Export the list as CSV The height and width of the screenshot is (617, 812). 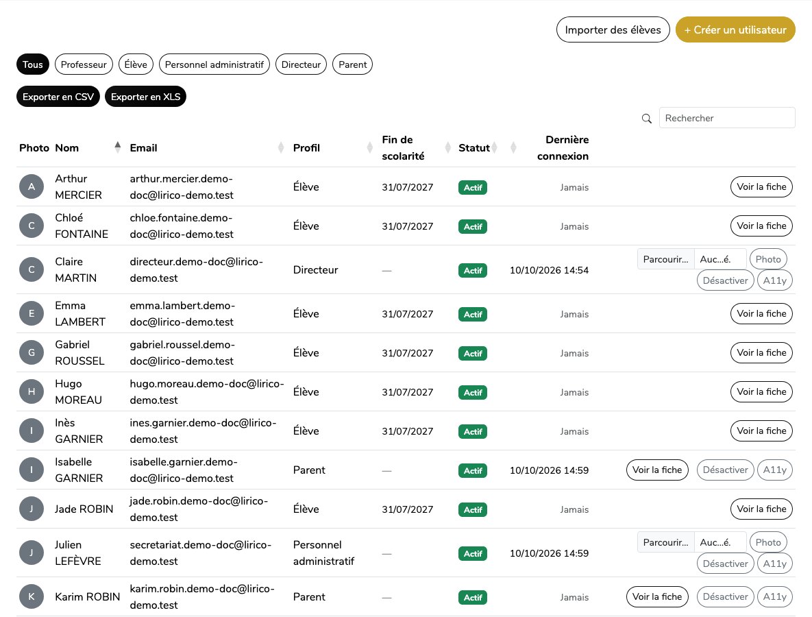pyautogui.click(x=58, y=97)
